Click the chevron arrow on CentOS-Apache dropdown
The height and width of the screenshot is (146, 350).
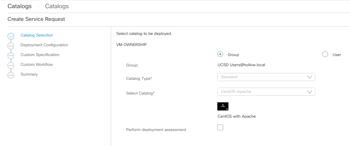pyautogui.click(x=310, y=92)
